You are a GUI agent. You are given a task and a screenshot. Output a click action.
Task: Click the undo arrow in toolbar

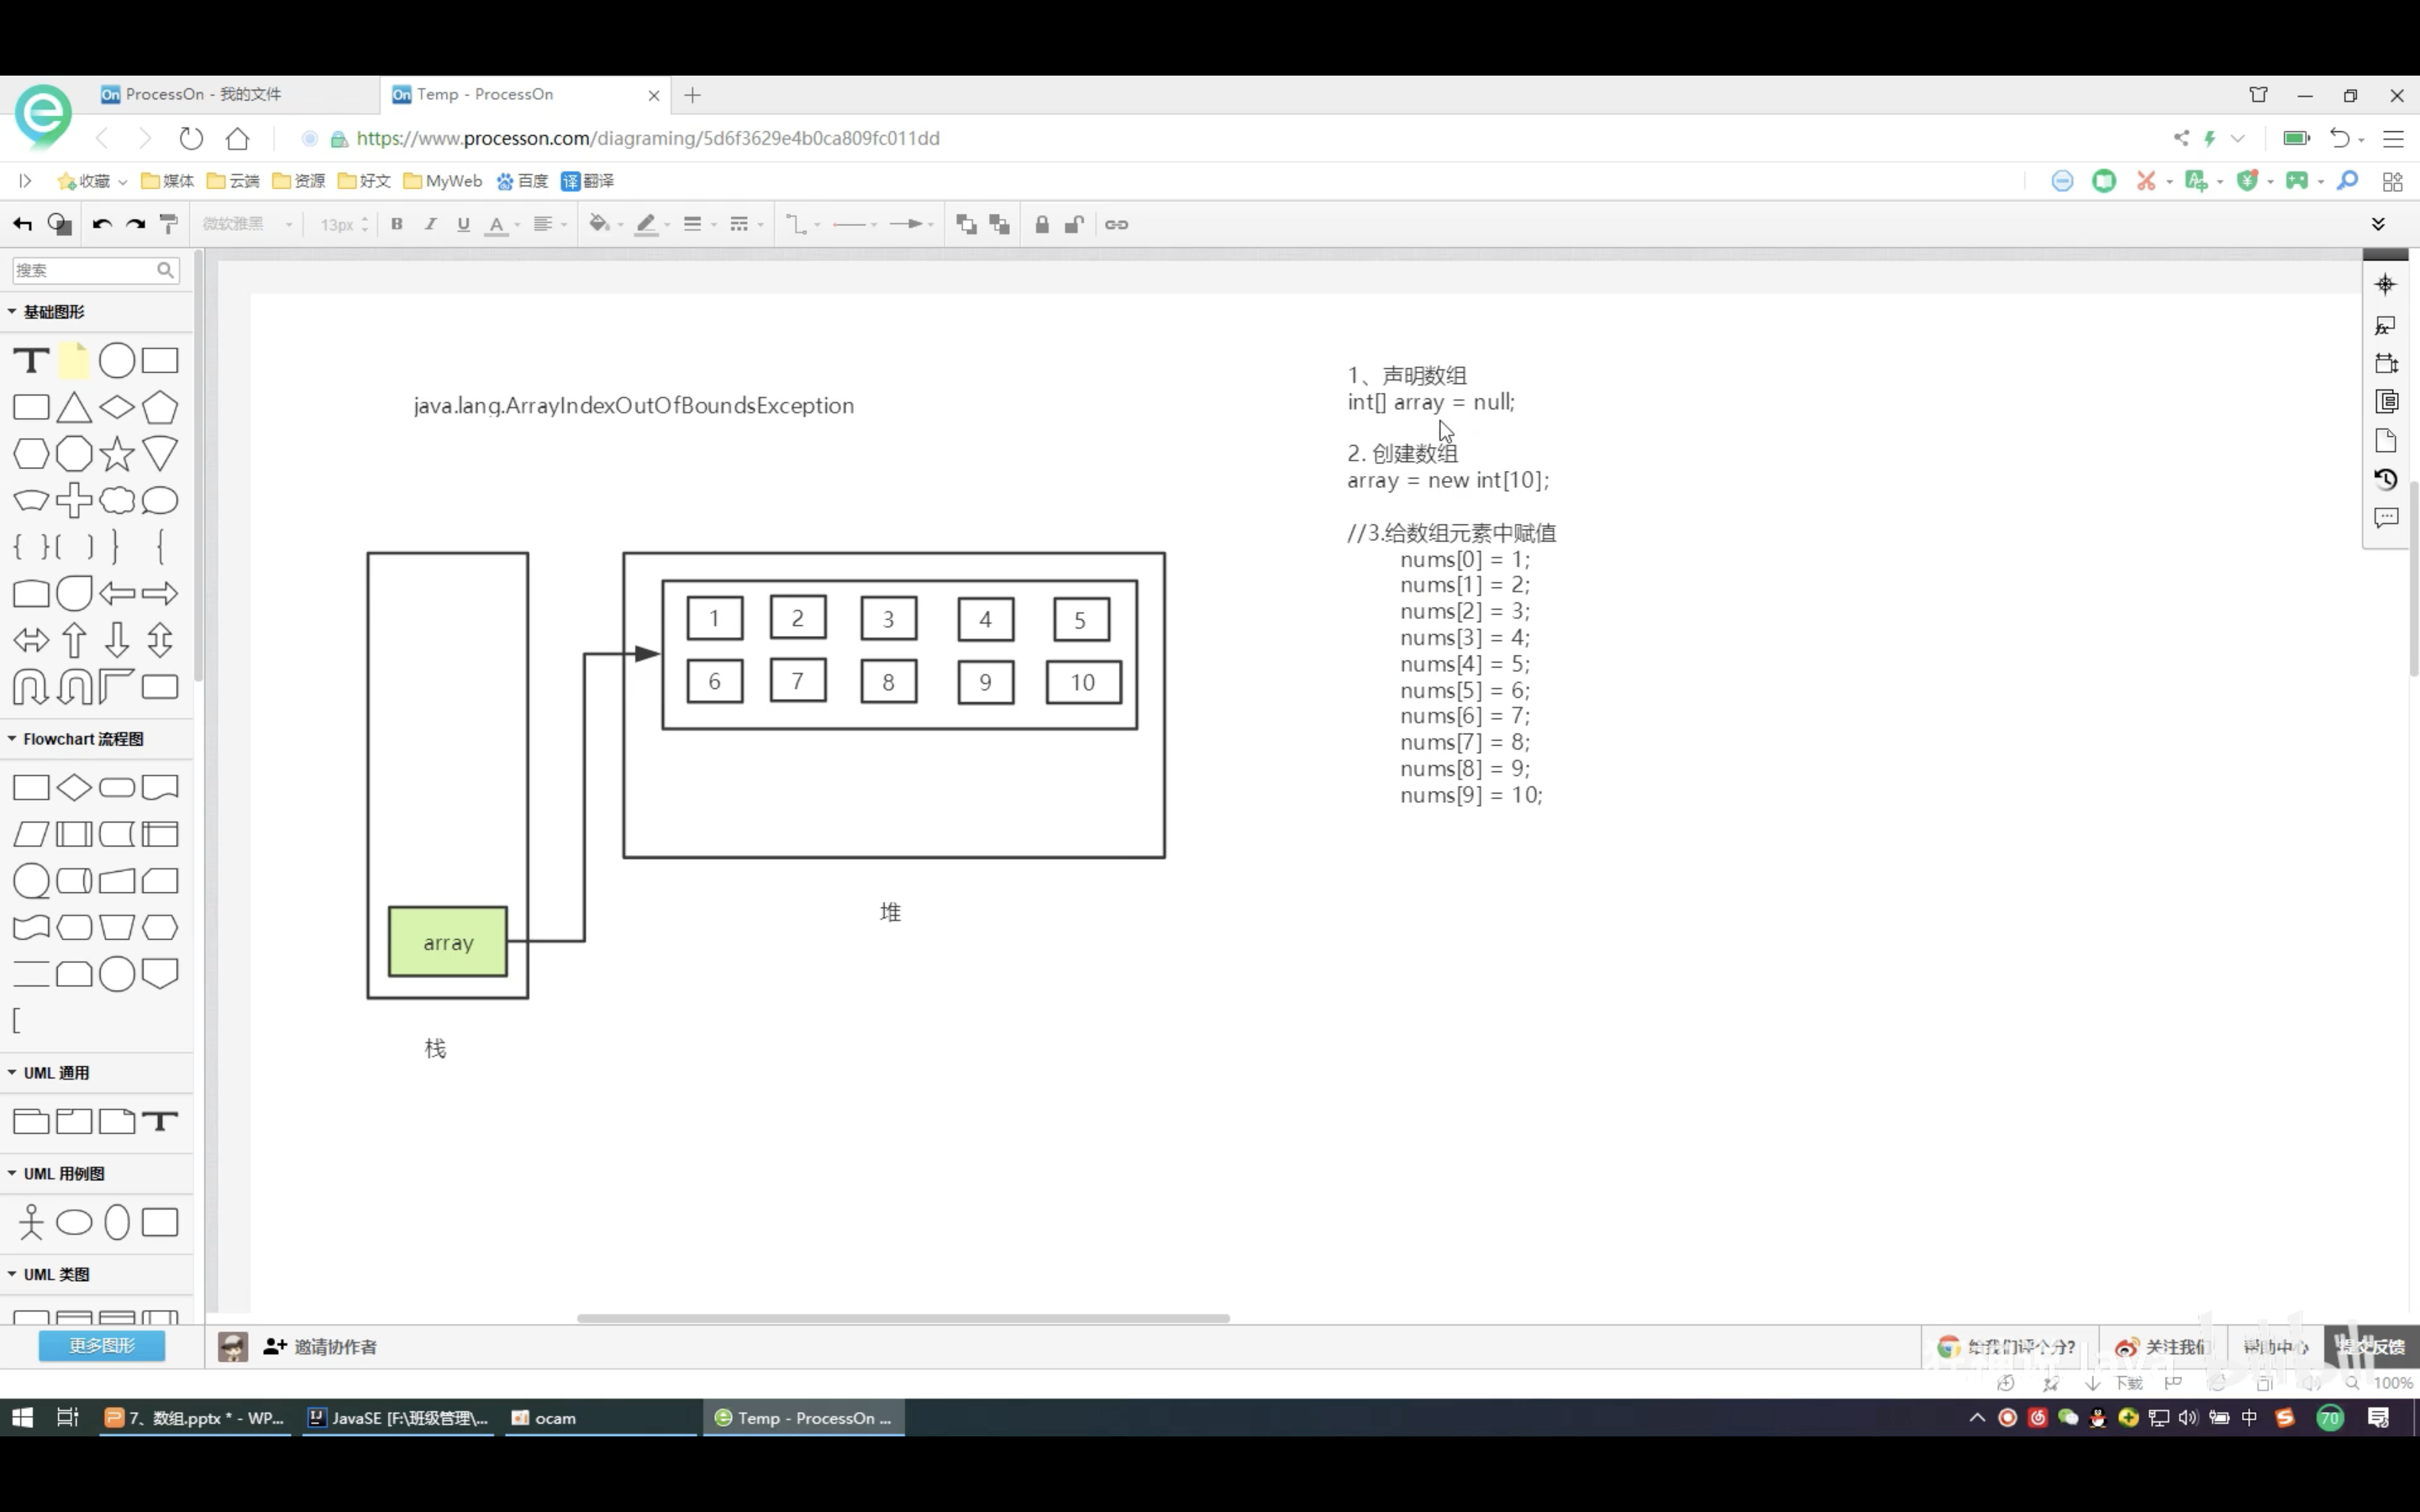pos(101,224)
